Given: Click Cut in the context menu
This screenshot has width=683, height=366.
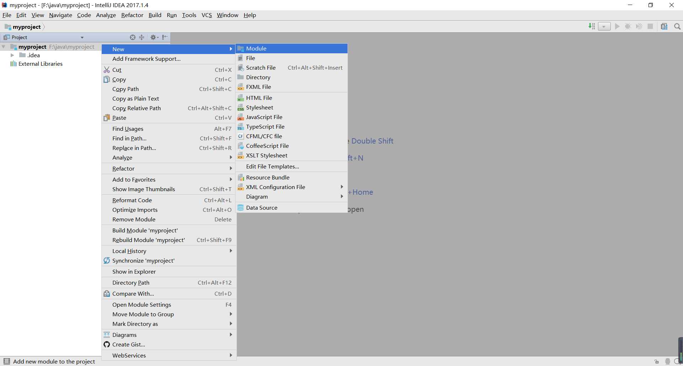Looking at the screenshot, I should pos(169,70).
